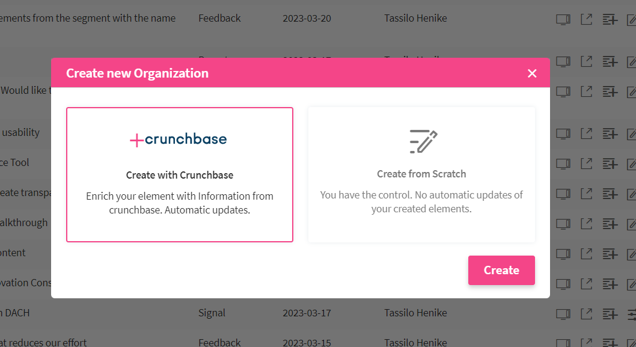Click add-to-list icon in the Signal row
This screenshot has height=347, width=636.
point(610,313)
